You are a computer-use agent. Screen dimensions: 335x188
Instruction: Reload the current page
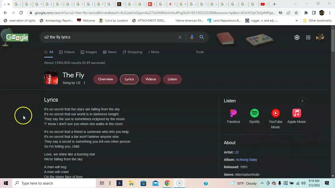pyautogui.click(x=21, y=13)
